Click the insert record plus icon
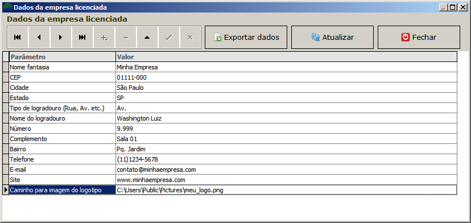 pos(104,38)
